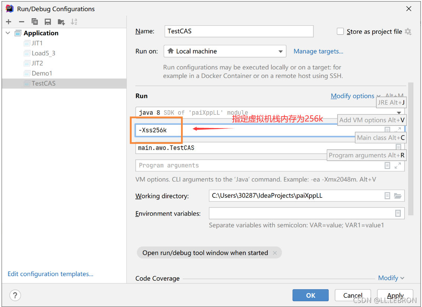The width and height of the screenshot is (422, 307).
Task: Click the JRE Alt+J hint label
Action: click(391, 102)
